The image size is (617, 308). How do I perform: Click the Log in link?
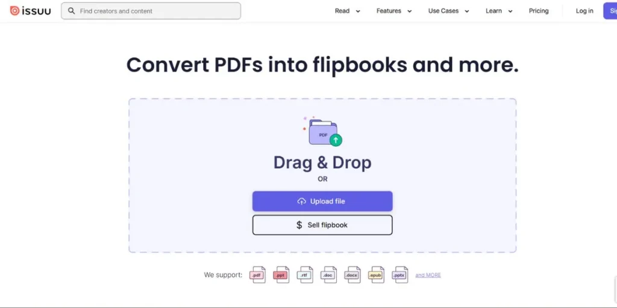(x=584, y=11)
